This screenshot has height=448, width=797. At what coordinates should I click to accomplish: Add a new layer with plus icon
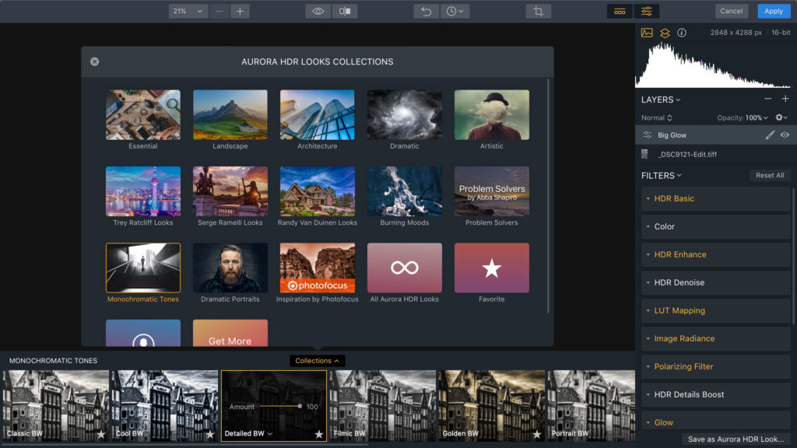click(x=785, y=99)
